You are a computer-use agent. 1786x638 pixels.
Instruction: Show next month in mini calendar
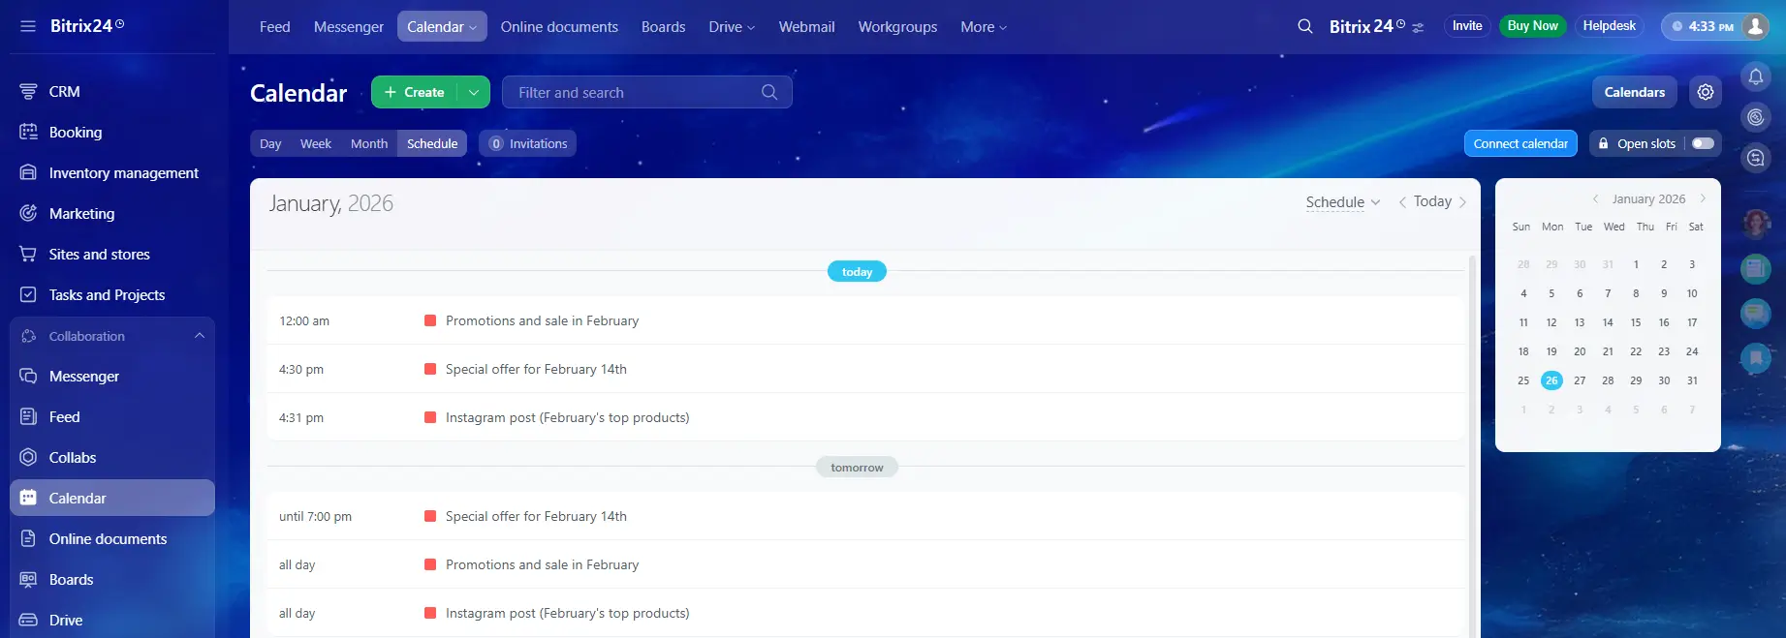pos(1703,198)
